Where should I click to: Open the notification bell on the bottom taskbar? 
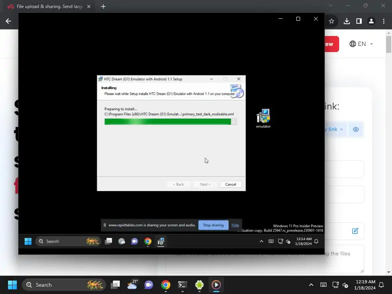pos(382,285)
